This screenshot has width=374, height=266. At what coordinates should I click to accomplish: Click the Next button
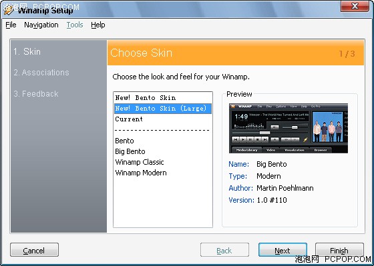point(283,250)
